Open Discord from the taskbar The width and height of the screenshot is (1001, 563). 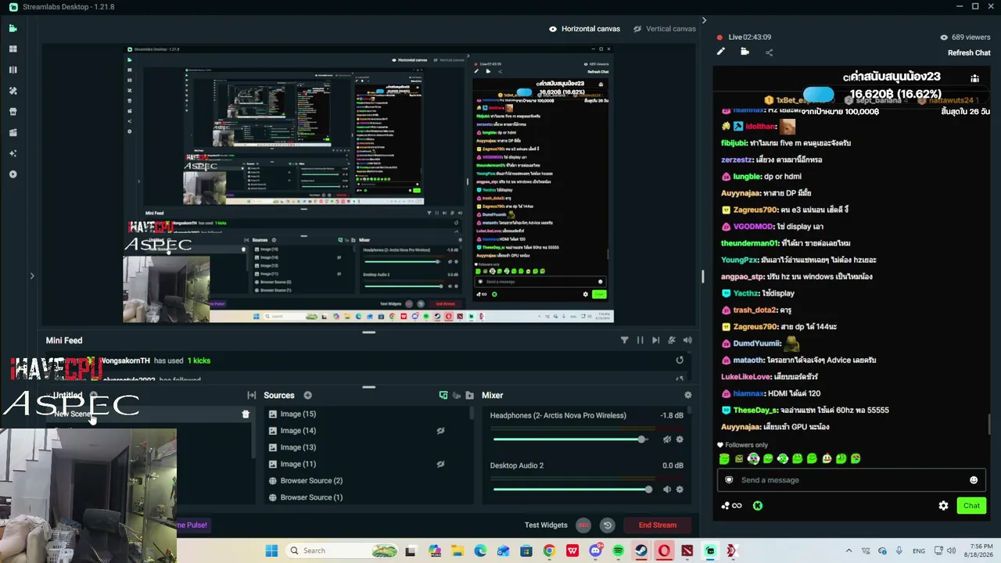(595, 550)
